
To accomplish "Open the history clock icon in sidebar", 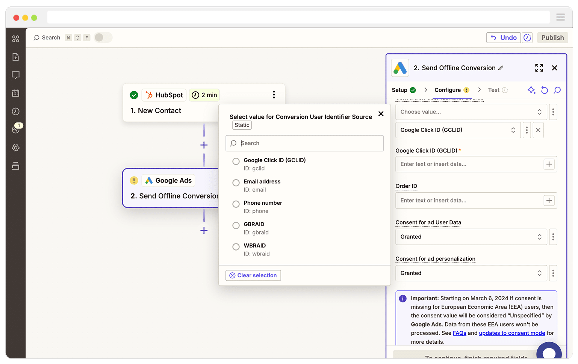I will coord(15,111).
